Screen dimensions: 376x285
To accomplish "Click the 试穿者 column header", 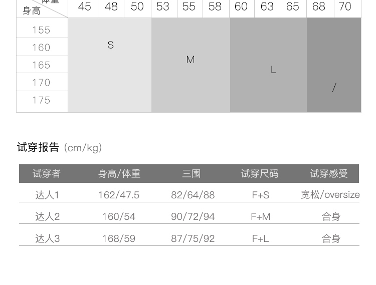I will pyautogui.click(x=47, y=174).
